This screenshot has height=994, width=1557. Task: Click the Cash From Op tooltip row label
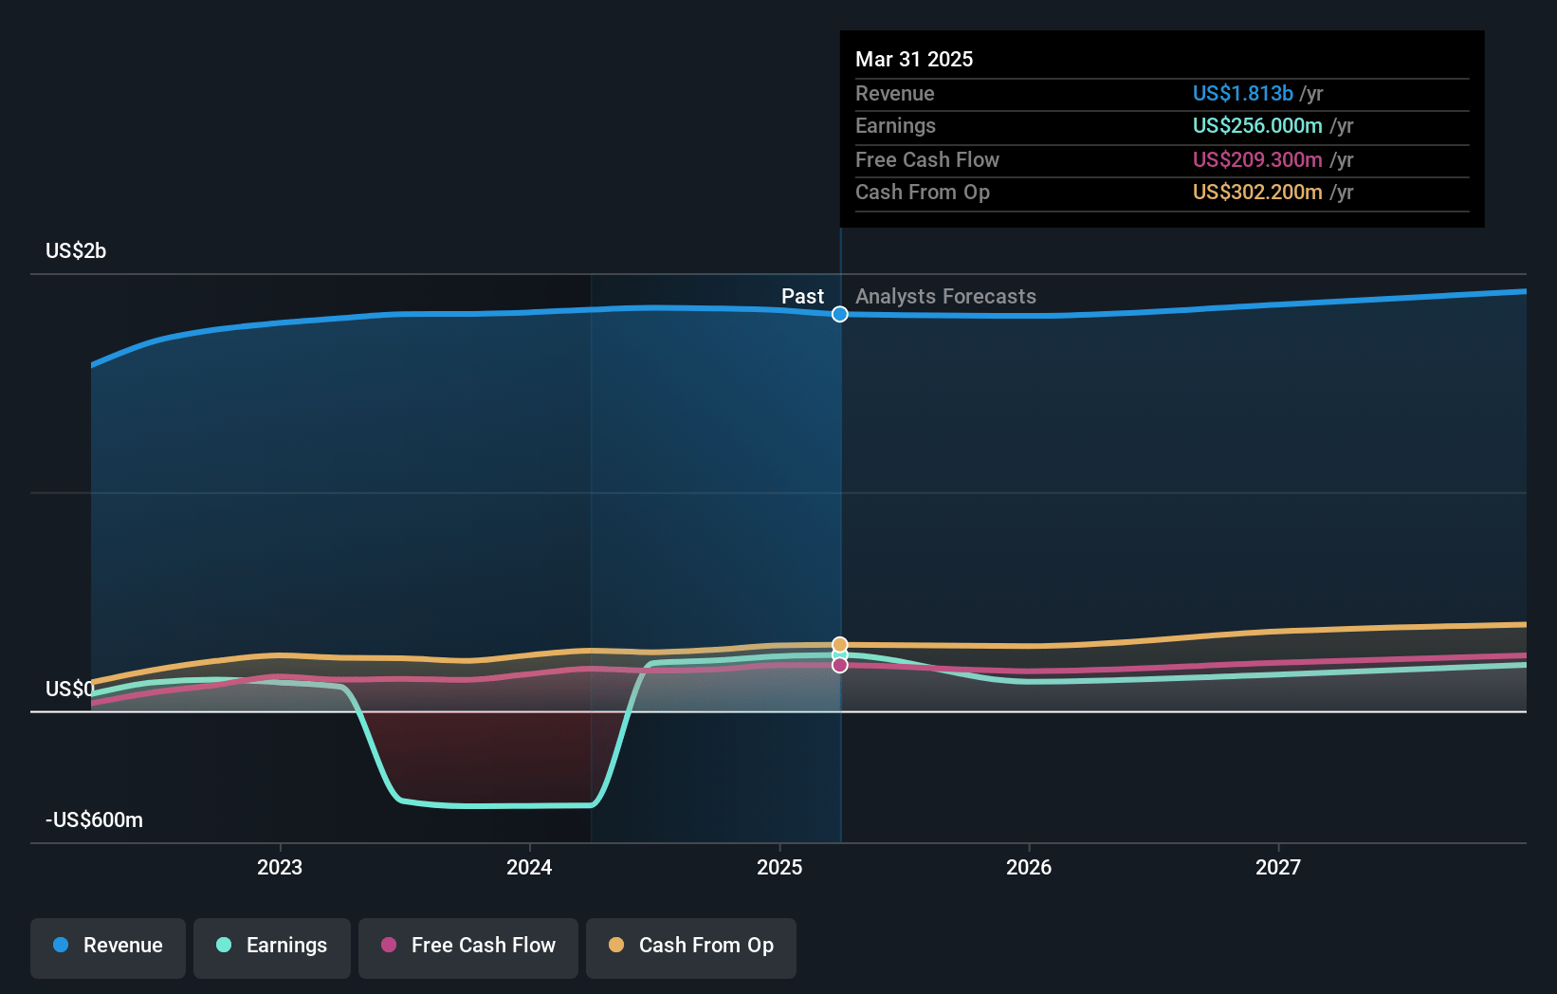point(922,192)
